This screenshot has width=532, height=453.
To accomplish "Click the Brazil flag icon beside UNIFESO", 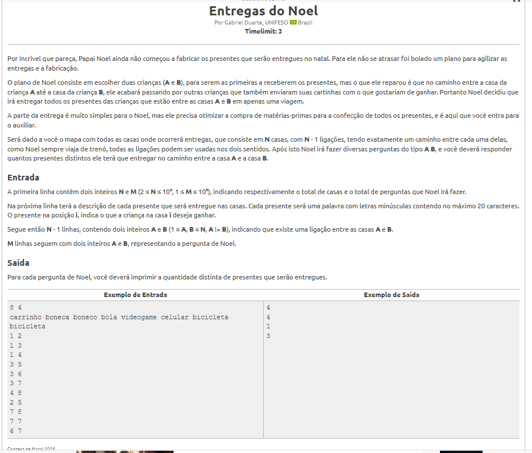I will [x=293, y=22].
